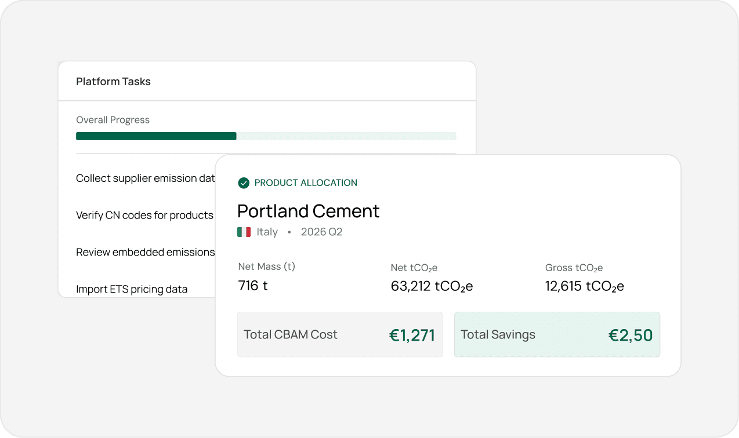Click the green Product Allocation checkmark icon
The height and width of the screenshot is (438, 739).
pos(244,183)
